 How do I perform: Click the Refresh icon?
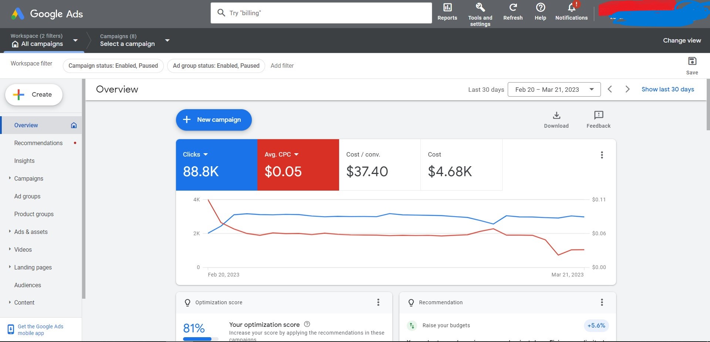coord(513,8)
